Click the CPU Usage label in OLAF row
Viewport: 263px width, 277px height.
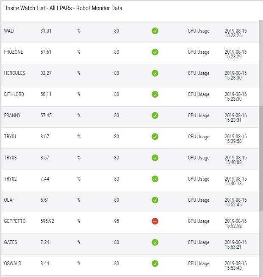click(199, 200)
